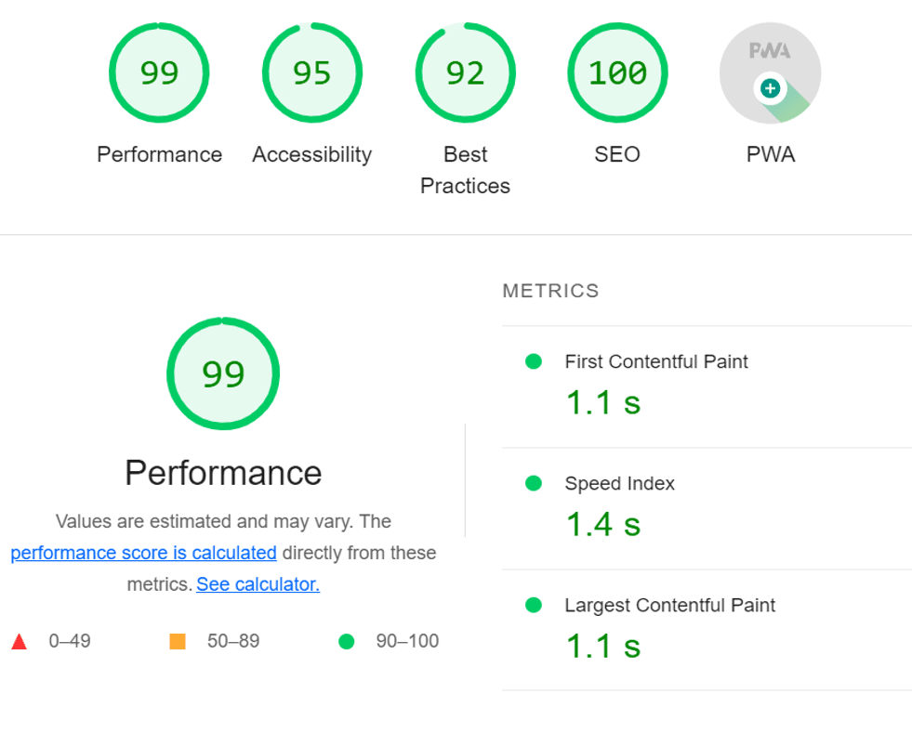Select the Best Practices gauge showing 92
Screen dimensions: 912x733
pos(465,73)
